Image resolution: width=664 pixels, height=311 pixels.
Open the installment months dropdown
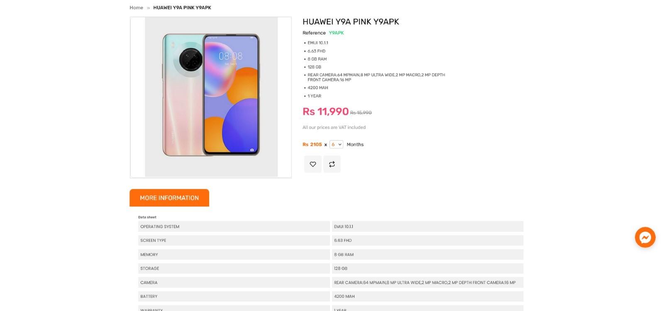(336, 144)
